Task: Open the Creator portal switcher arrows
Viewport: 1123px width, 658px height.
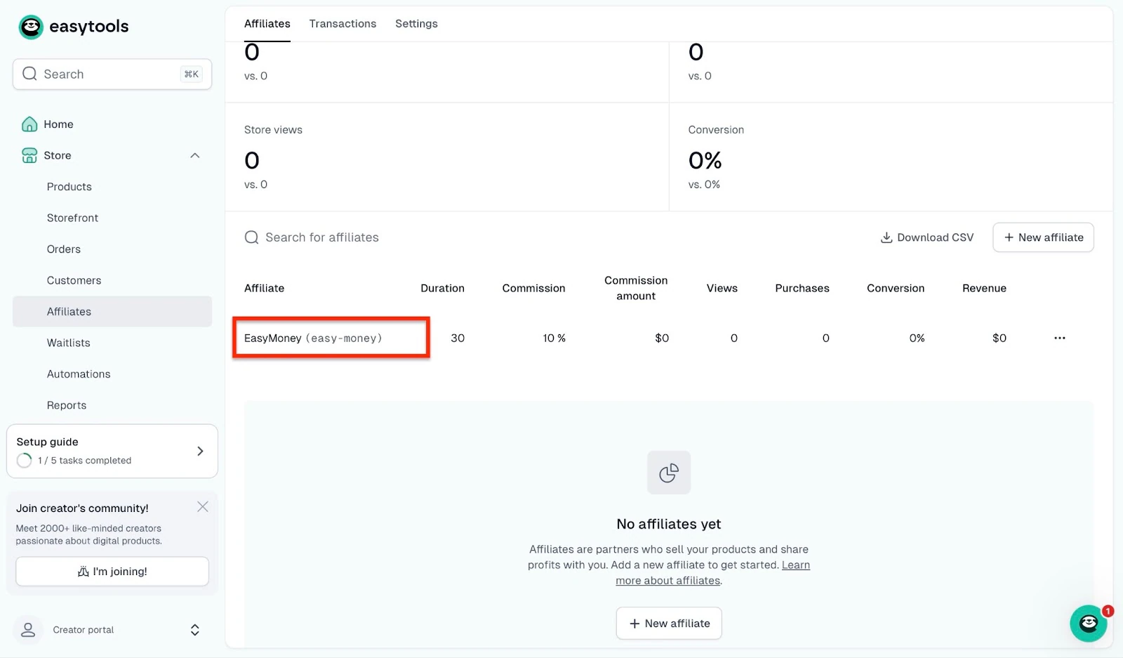Action: (195, 630)
